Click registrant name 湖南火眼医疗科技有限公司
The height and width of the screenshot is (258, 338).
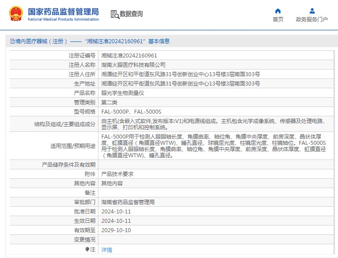click(130, 65)
